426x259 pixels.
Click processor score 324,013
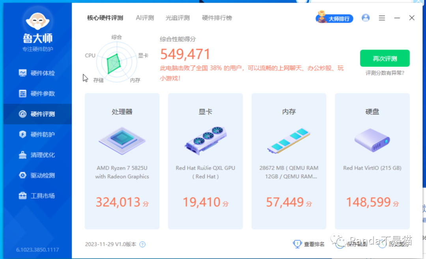pos(118,202)
